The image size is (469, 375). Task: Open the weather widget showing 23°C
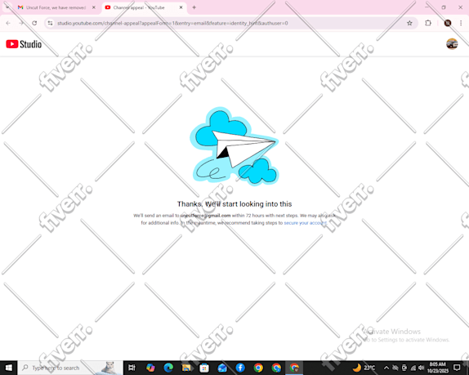[364, 368]
